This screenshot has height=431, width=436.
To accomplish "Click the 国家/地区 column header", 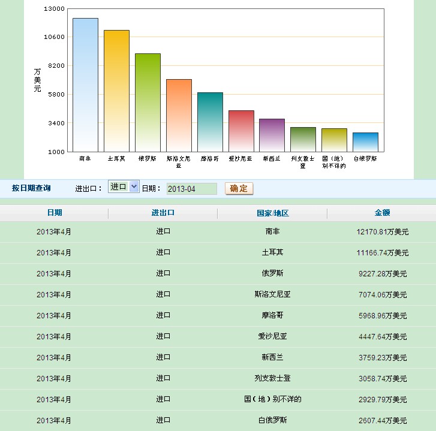I will (x=273, y=213).
